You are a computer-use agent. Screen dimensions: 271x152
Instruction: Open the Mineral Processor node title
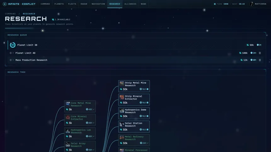136,150
